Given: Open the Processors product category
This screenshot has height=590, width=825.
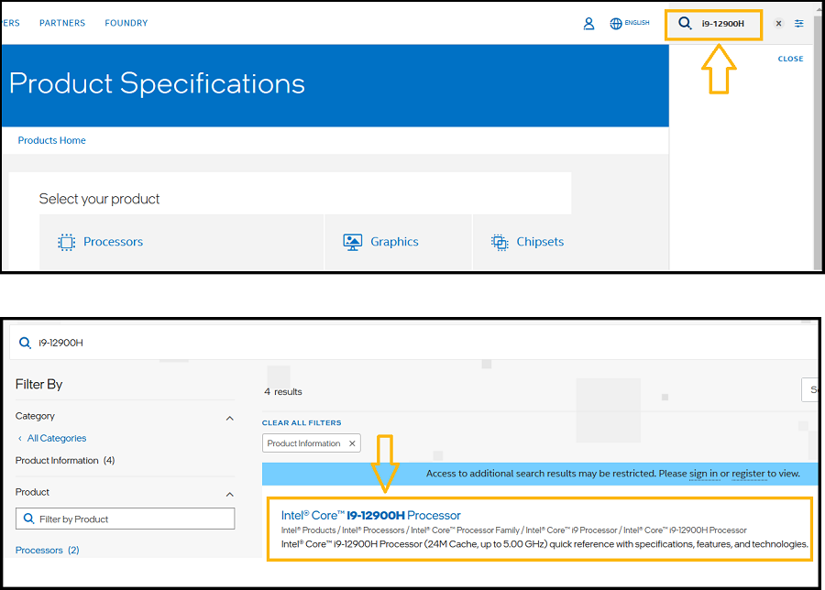Looking at the screenshot, I should (x=113, y=242).
